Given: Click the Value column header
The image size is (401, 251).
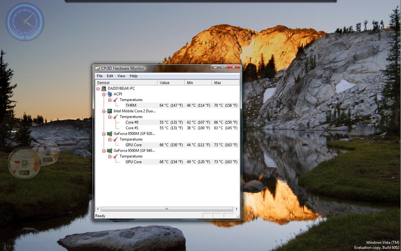Looking at the screenshot, I should [171, 83].
